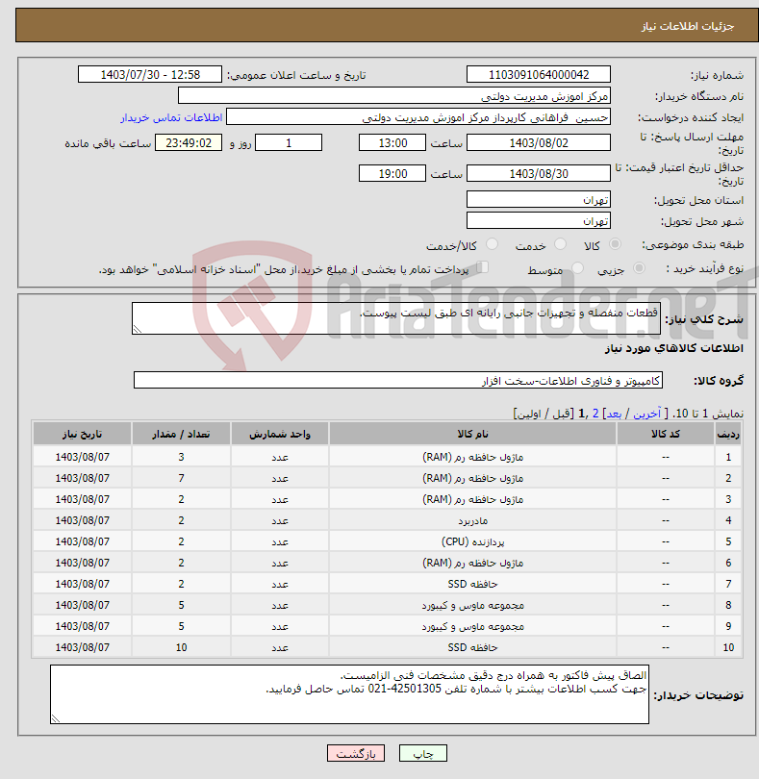Select row 3 RAM module name
The height and width of the screenshot is (779, 759).
[x=472, y=499]
